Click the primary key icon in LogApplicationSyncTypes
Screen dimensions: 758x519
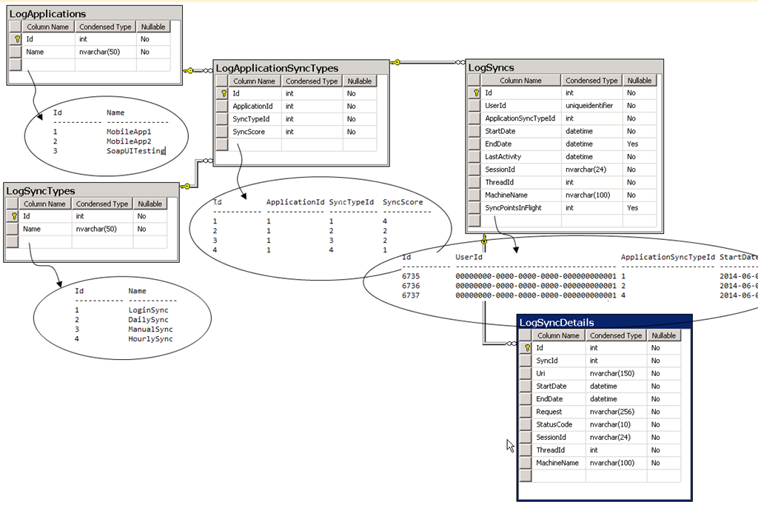(221, 94)
